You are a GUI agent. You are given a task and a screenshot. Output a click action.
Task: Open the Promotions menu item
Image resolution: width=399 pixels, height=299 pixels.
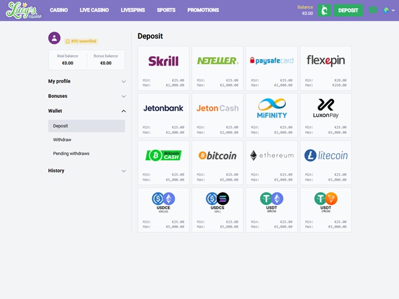click(x=203, y=11)
